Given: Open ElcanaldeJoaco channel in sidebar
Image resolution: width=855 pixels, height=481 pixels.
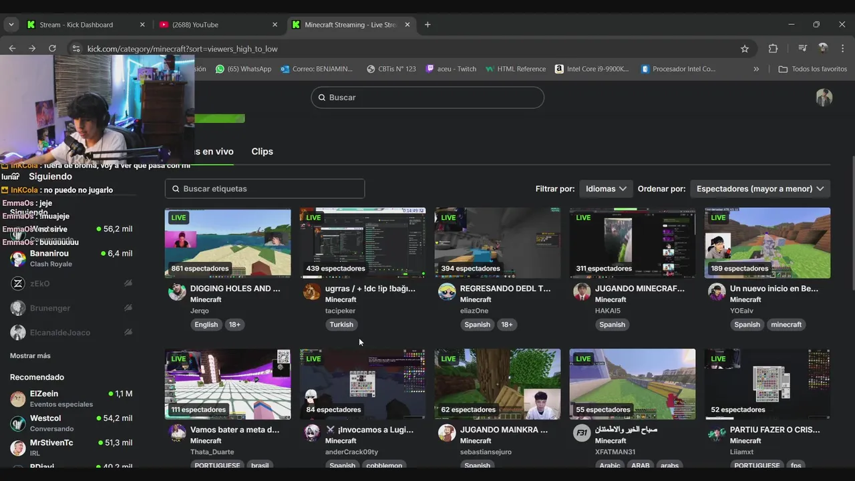Looking at the screenshot, I should [71, 333].
